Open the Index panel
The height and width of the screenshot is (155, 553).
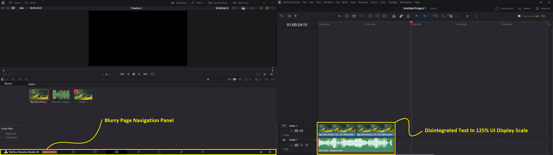coord(15,3)
